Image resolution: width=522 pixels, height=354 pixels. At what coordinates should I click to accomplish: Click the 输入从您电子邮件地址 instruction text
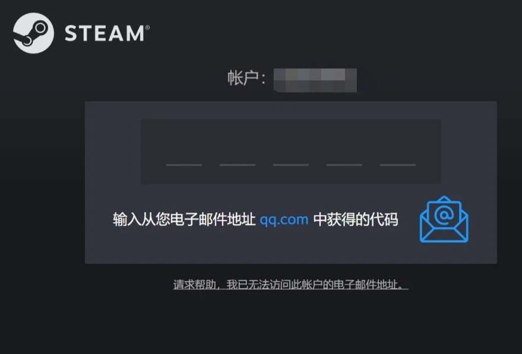coord(184,219)
